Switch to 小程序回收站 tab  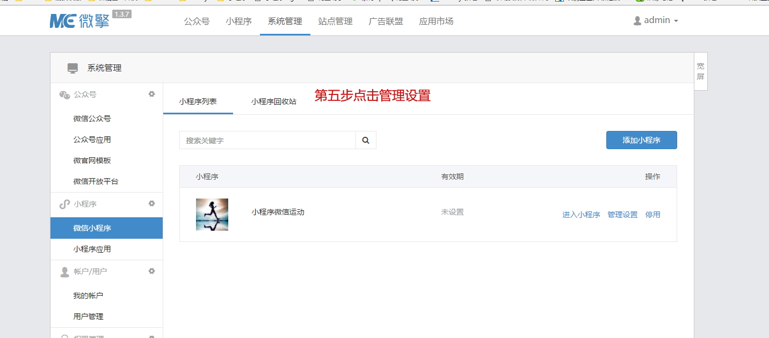pos(273,101)
